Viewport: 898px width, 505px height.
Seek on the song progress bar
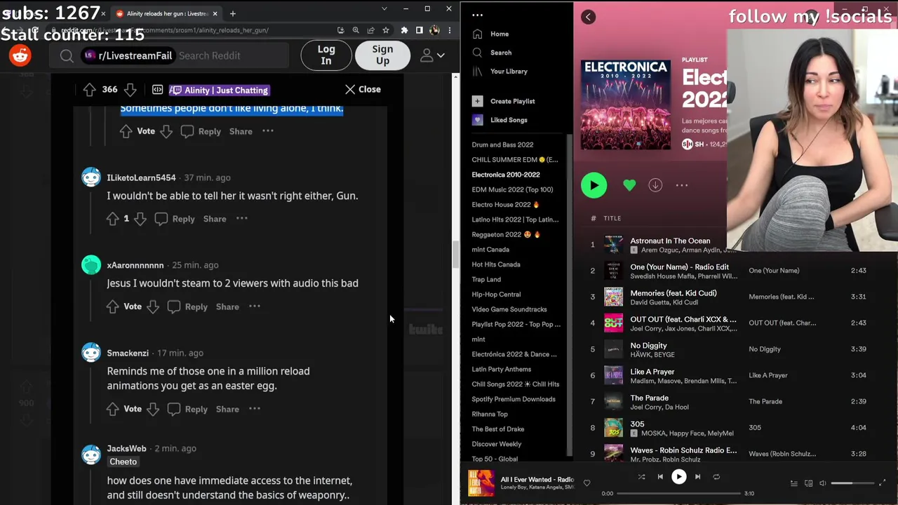pyautogui.click(x=678, y=493)
